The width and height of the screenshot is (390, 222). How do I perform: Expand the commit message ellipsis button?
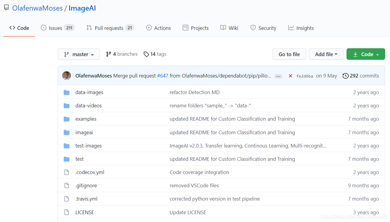click(278, 76)
